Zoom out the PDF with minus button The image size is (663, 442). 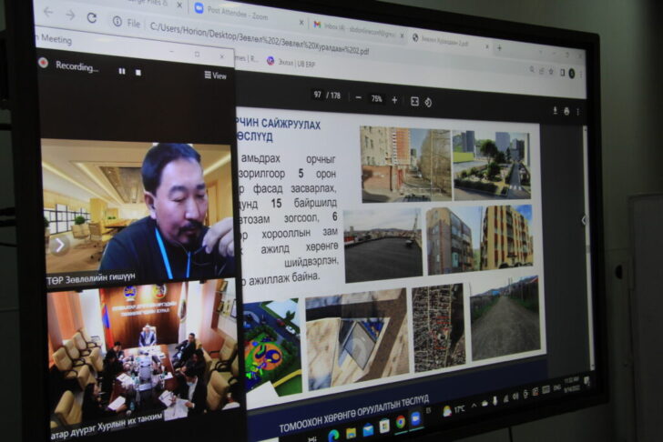(358, 97)
